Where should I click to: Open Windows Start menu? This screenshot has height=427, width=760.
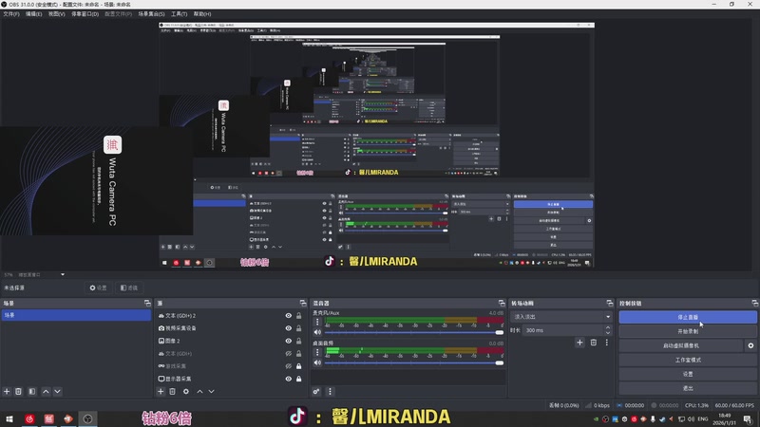[9, 418]
